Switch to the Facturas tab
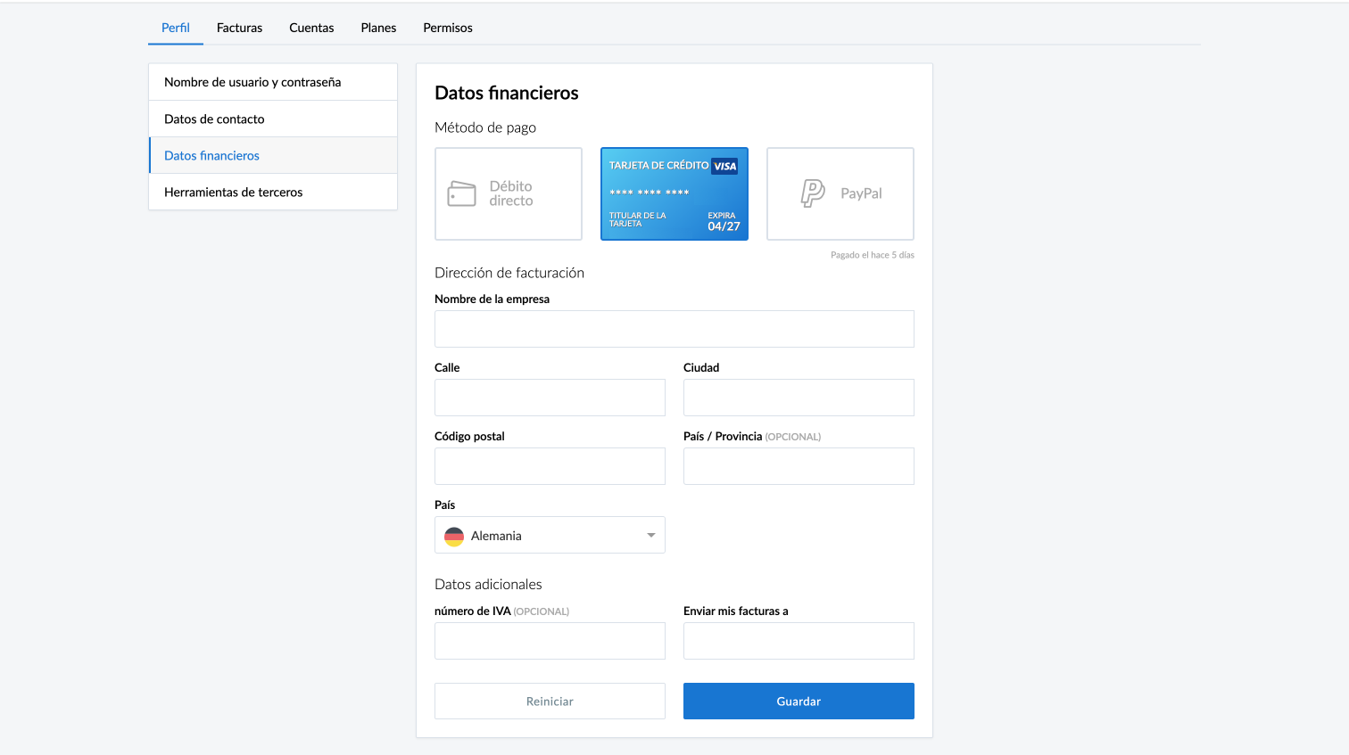Image resolution: width=1349 pixels, height=755 pixels. click(x=239, y=28)
